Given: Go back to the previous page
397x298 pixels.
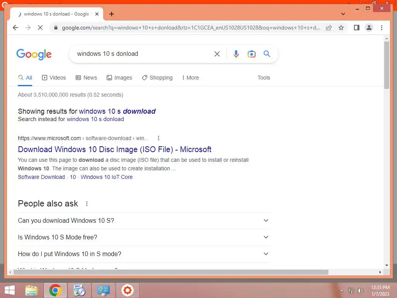Looking at the screenshot, I should (x=16, y=28).
